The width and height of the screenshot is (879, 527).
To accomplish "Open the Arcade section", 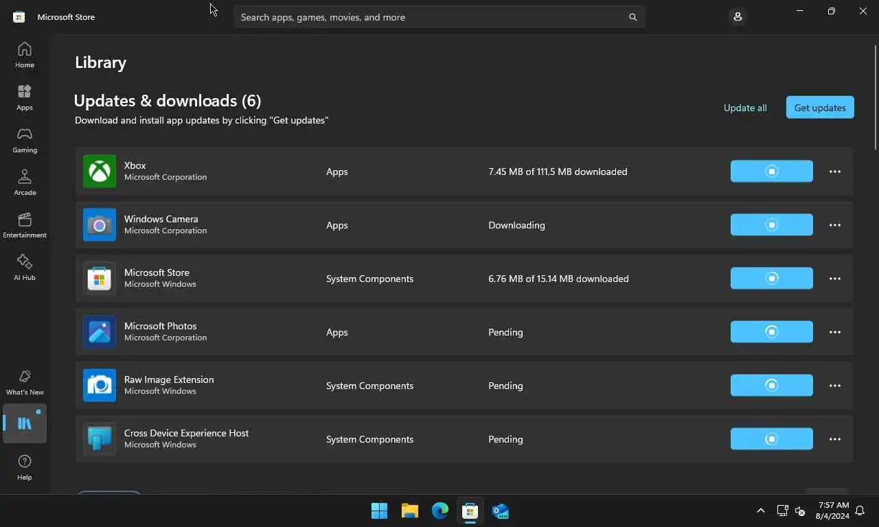I will pos(25,183).
